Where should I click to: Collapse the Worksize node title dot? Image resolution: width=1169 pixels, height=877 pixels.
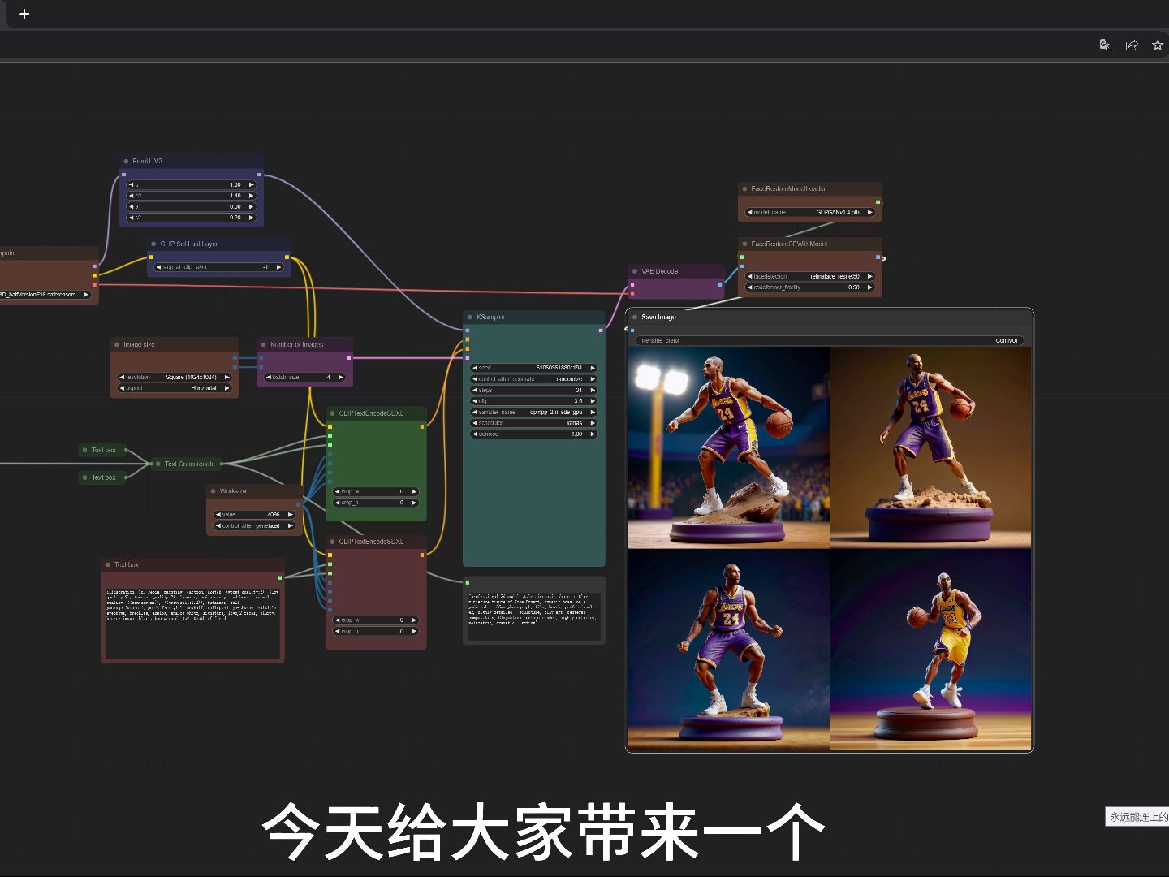[213, 490]
